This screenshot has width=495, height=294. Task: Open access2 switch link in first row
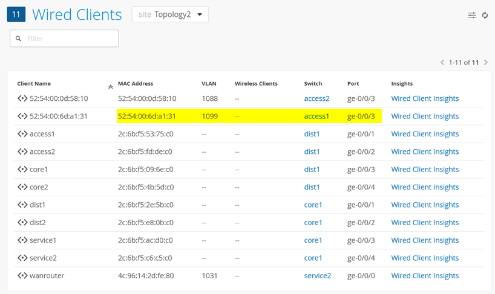coord(316,98)
